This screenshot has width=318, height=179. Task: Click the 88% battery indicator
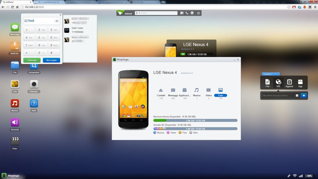pyautogui.click(x=309, y=176)
